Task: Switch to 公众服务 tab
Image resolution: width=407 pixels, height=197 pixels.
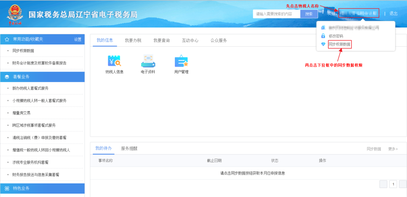Action: pos(219,40)
